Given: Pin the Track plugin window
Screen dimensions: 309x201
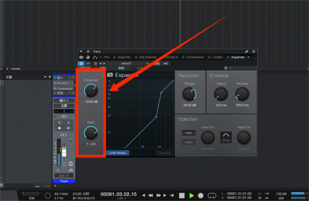Looking at the screenshot, I should pyautogui.click(x=246, y=51).
